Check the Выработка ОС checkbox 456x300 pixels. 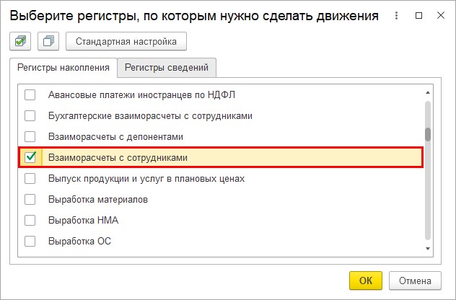click(x=30, y=242)
